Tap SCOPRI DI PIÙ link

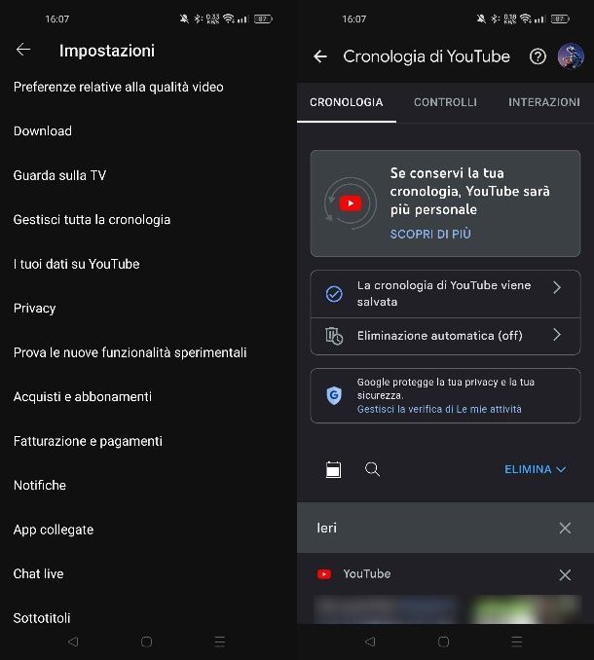(x=430, y=234)
